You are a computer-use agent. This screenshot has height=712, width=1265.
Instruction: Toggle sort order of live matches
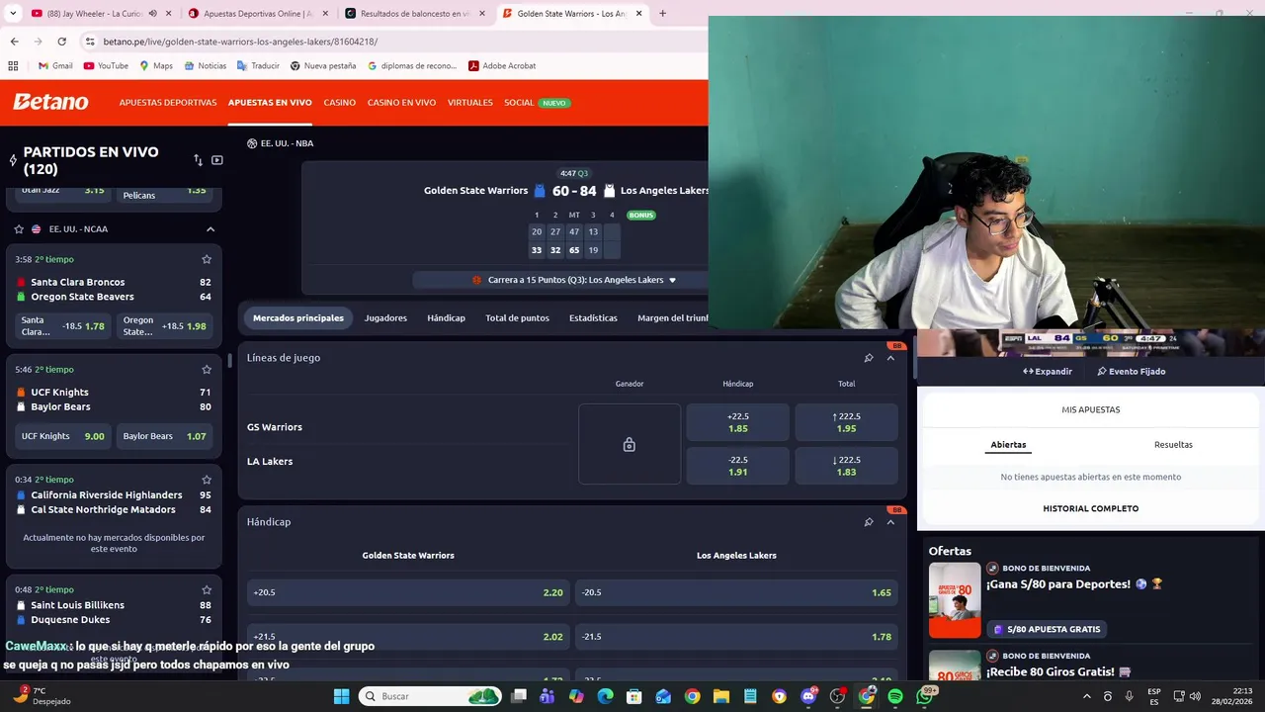click(x=198, y=160)
